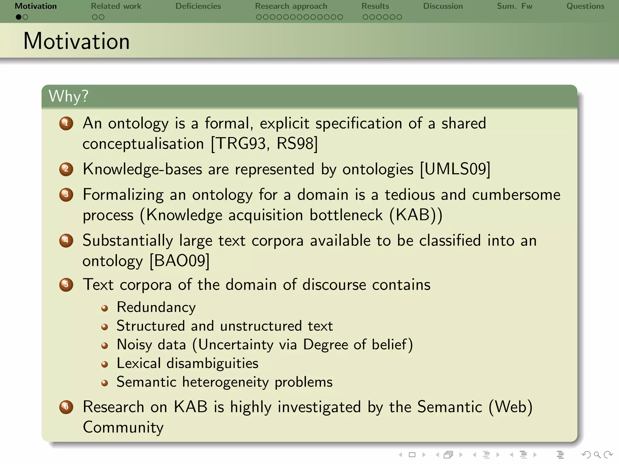Click the 'Why?' block title
619x464 pixels.
pos(69,96)
